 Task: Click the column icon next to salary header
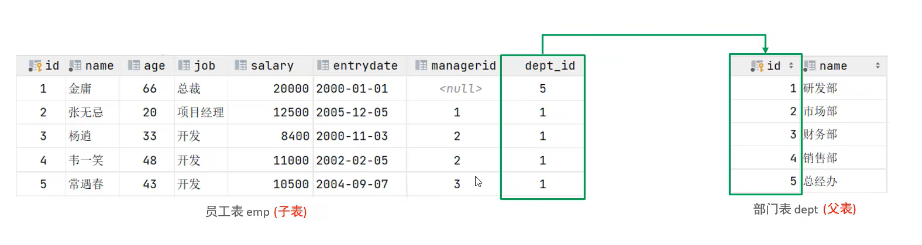[240, 65]
